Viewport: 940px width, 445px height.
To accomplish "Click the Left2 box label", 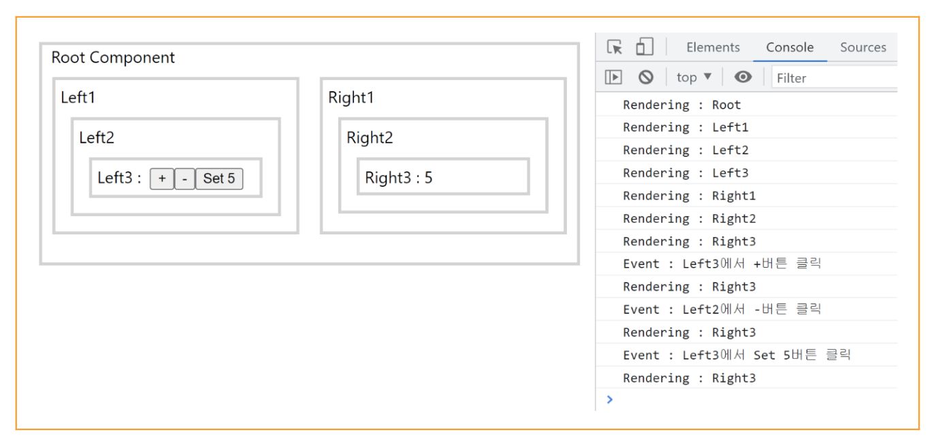I will coord(97,138).
